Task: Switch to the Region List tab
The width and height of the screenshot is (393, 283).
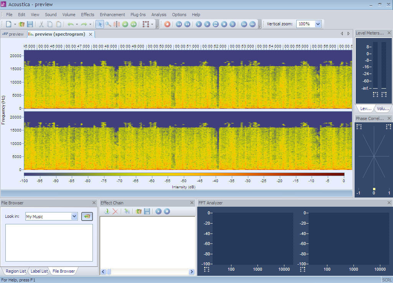Action: (15, 271)
